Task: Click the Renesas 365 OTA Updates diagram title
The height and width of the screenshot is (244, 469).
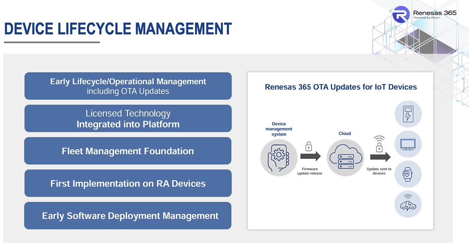Action: (x=341, y=87)
